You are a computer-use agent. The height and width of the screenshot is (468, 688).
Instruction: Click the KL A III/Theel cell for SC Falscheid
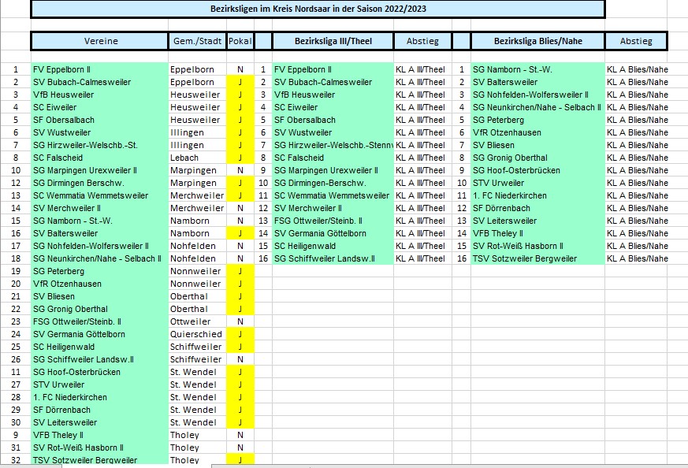[x=422, y=158]
